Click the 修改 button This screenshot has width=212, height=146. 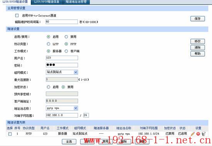(197, 41)
